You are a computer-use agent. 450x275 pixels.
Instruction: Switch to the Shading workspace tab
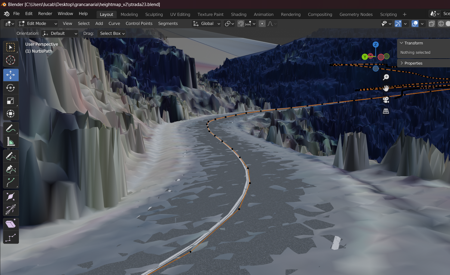tap(239, 14)
